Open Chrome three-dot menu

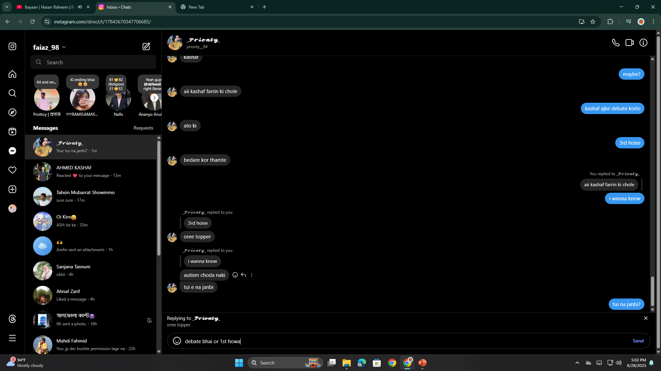[x=653, y=22]
